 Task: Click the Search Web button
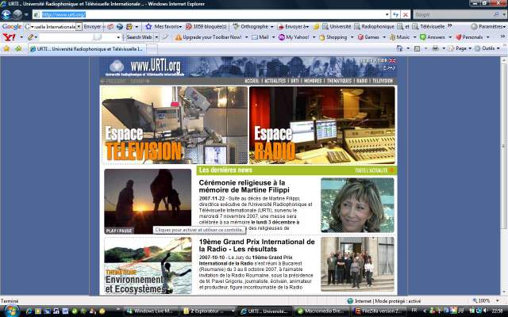click(139, 37)
